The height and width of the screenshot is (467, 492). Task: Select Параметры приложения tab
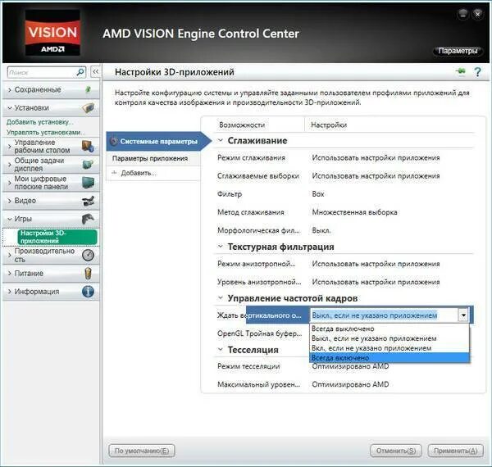pyautogui.click(x=153, y=159)
